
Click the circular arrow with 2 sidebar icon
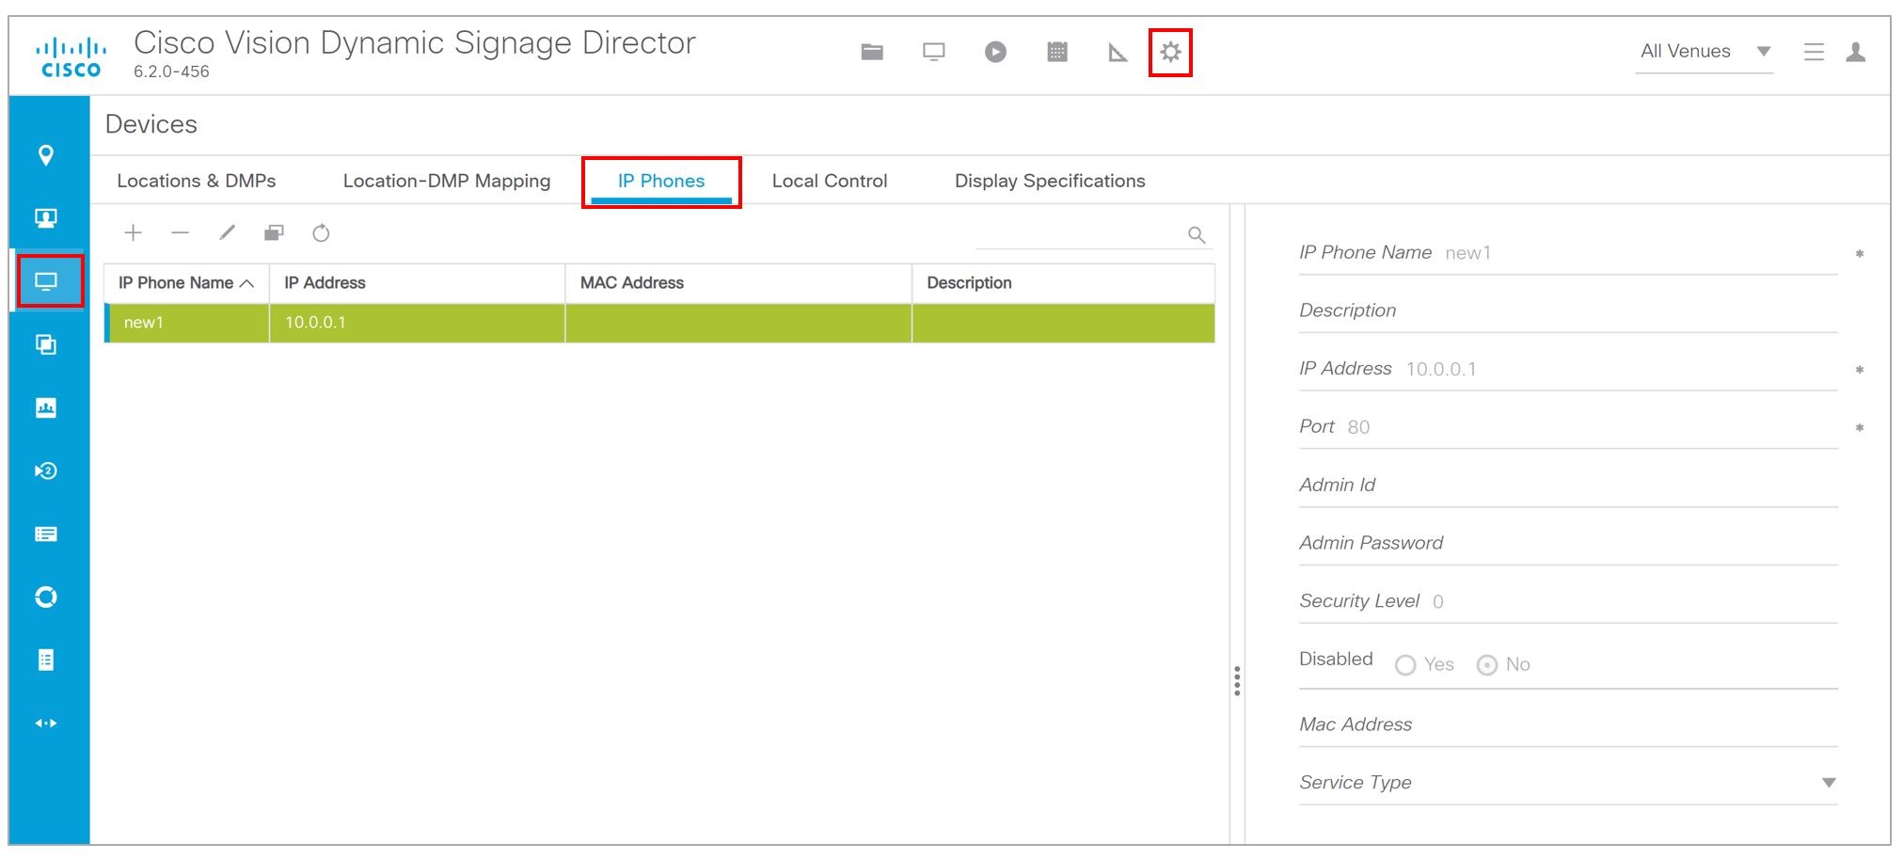click(x=46, y=470)
